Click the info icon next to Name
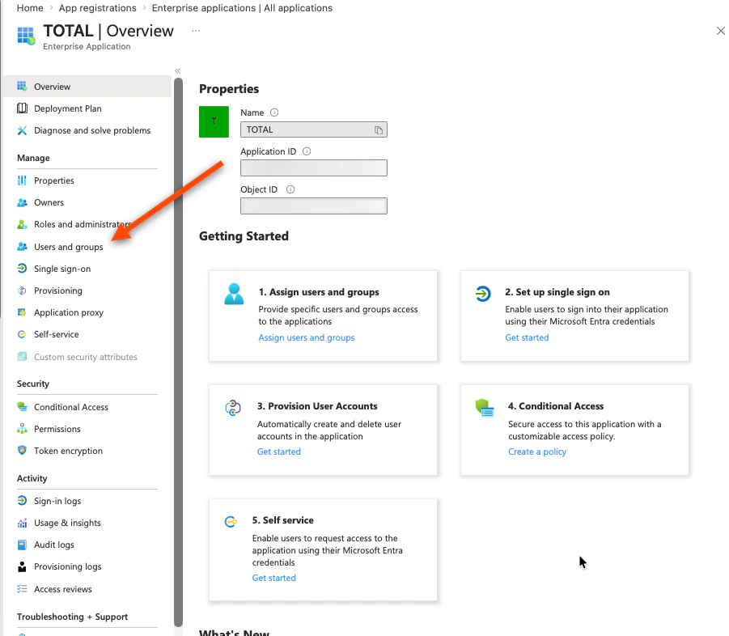 click(x=274, y=112)
